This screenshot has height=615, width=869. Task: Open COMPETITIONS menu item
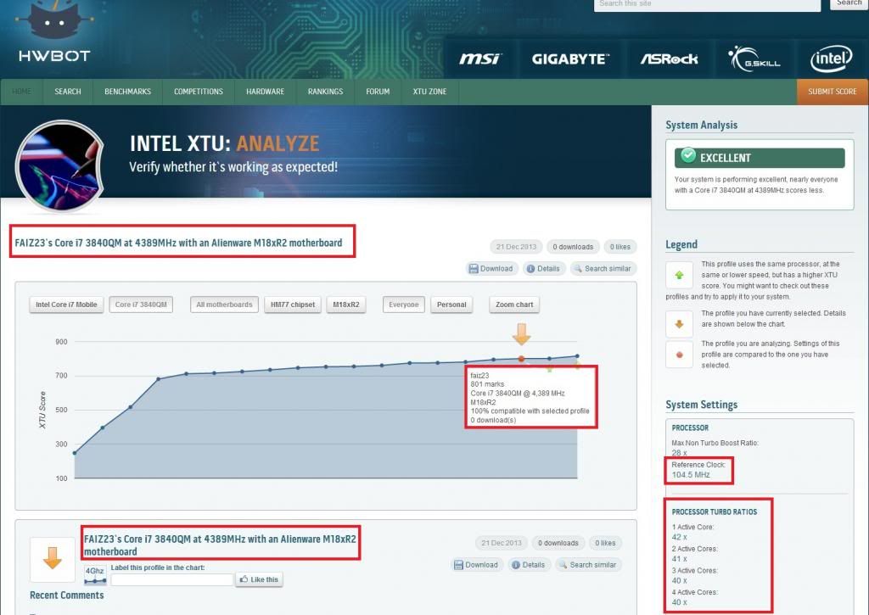tap(199, 92)
